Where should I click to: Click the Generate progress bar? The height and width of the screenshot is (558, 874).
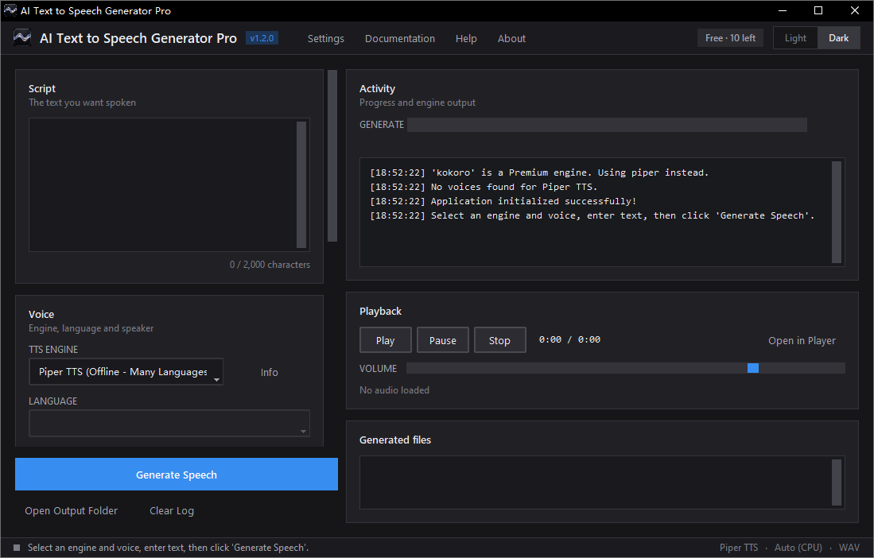(x=607, y=125)
